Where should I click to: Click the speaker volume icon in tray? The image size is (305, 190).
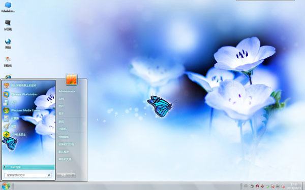click(262, 186)
